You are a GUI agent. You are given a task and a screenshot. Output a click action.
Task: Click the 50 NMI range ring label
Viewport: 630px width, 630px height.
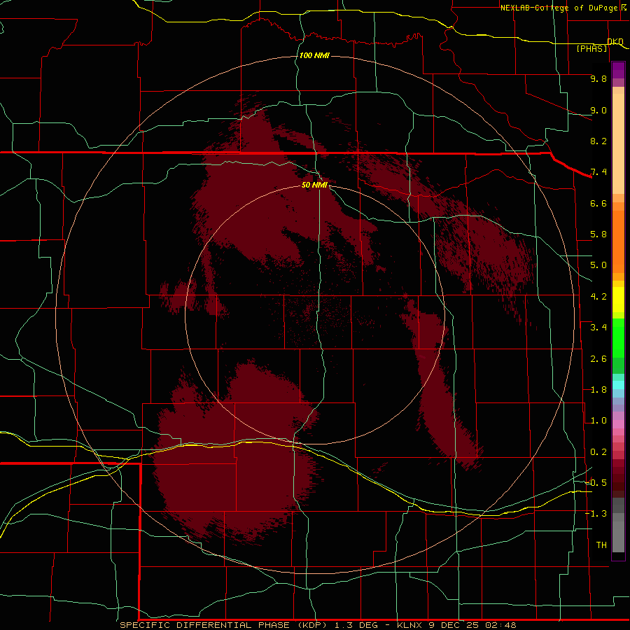coord(314,185)
